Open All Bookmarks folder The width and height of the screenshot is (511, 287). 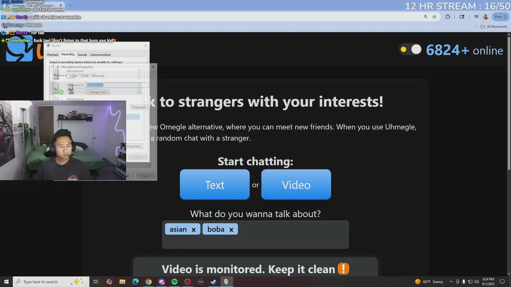[494, 26]
